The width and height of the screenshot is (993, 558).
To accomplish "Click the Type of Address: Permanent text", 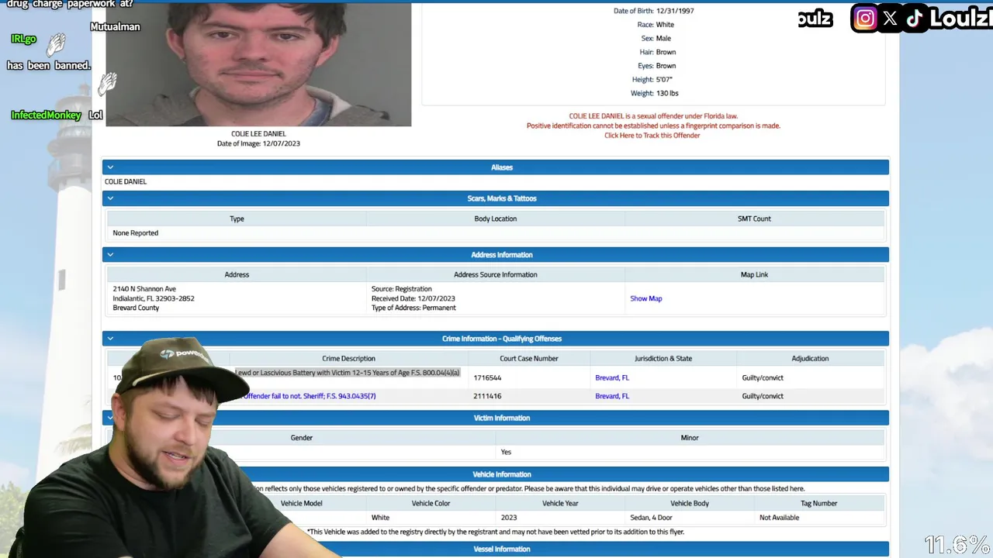I will tap(413, 308).
